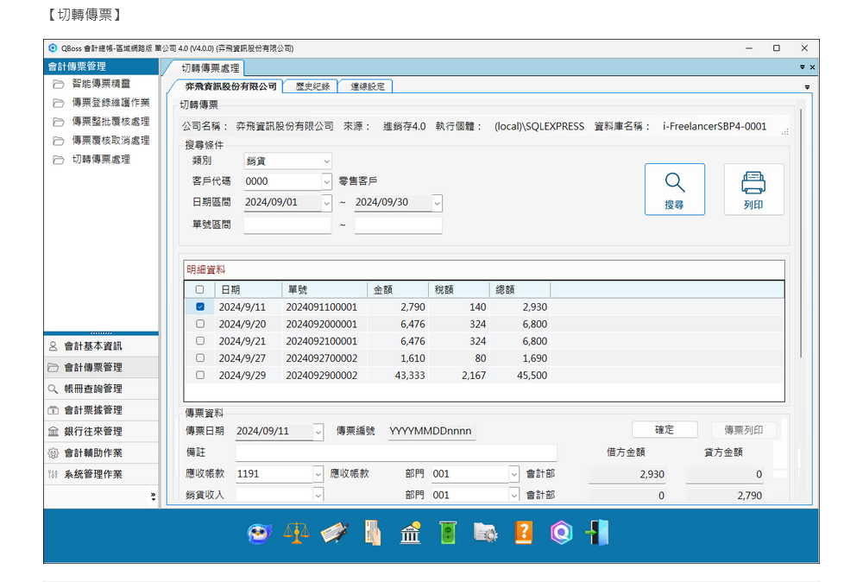The image size is (863, 582).
Task: Open 傳票整批覆核處理 from the sidebar
Action: tap(110, 121)
